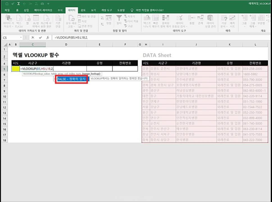This screenshot has width=272, height=202.
Task: Switch to the 개발 도구 (Developer) tab
Action: (x=107, y=10)
